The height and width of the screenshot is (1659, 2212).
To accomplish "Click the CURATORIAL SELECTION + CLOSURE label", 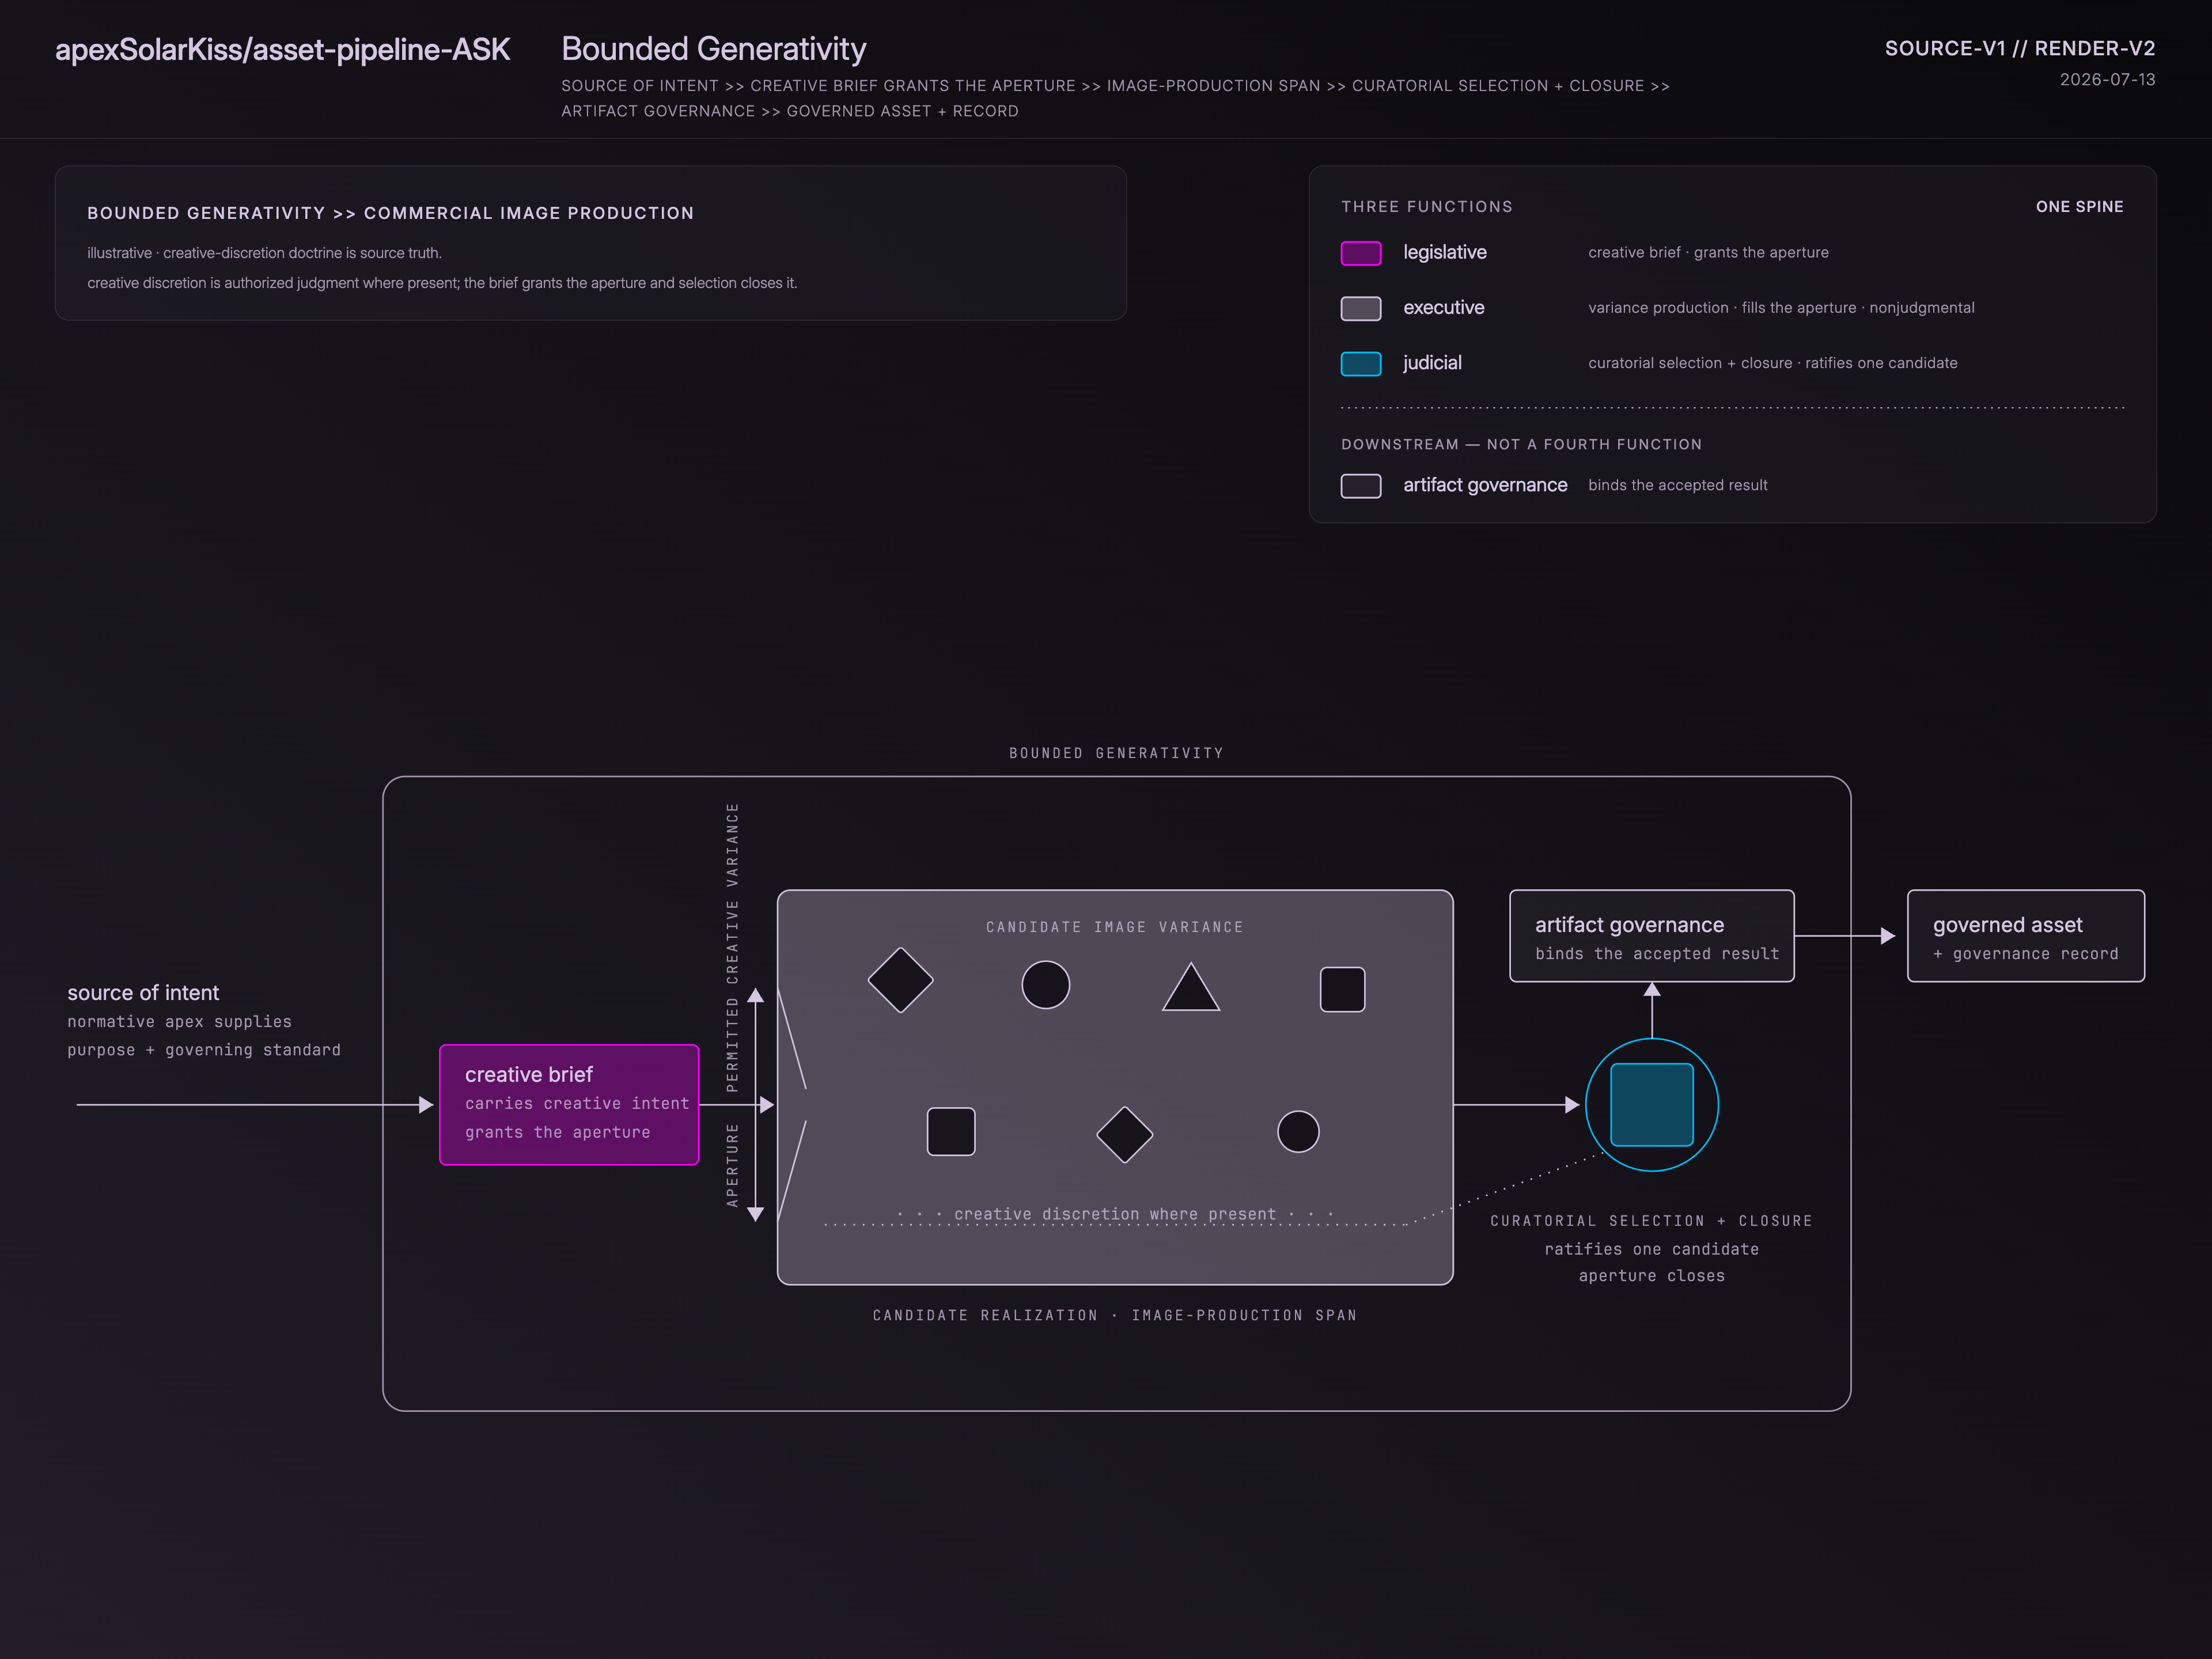I will point(1651,1221).
